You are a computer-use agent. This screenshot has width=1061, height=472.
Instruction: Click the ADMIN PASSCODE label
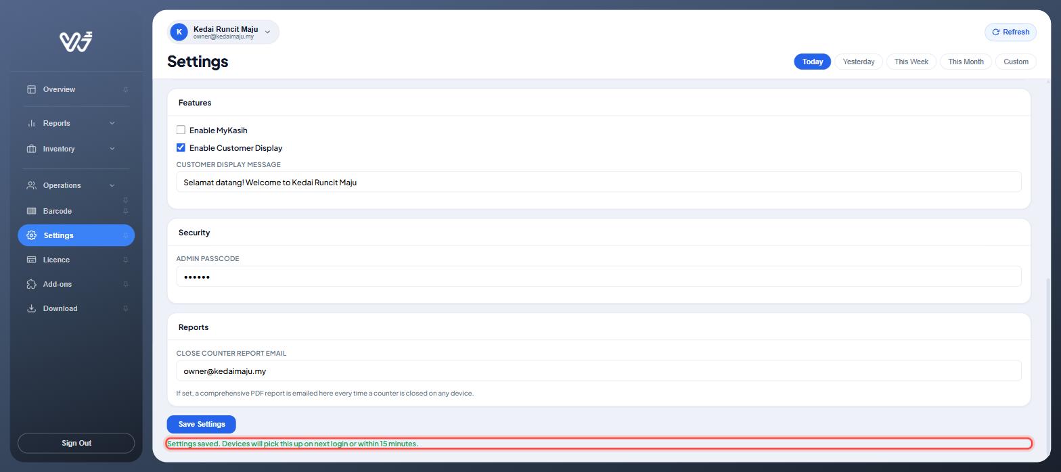pyautogui.click(x=208, y=258)
